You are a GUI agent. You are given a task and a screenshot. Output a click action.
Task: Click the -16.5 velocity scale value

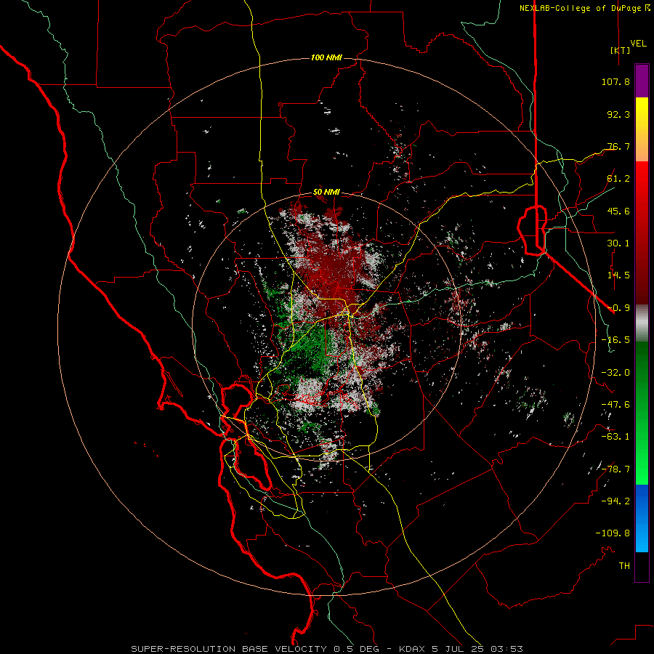(x=615, y=340)
